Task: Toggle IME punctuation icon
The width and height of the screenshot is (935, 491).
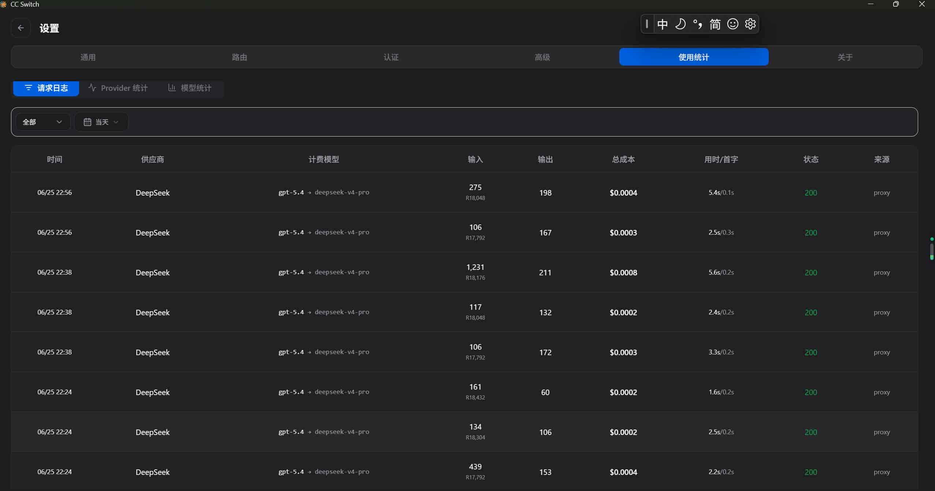Action: coord(697,24)
